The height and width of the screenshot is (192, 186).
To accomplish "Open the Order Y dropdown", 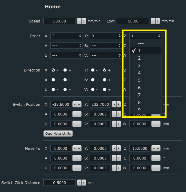I will pos(106,36).
